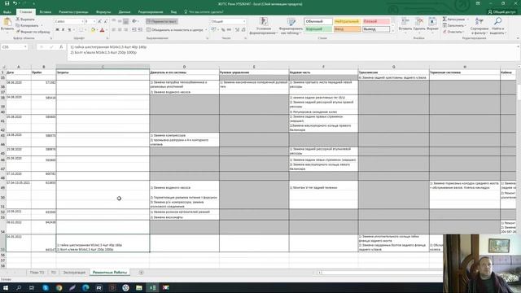Toggle top vertical alignment
This screenshot has height=293, width=521.
point(114,21)
